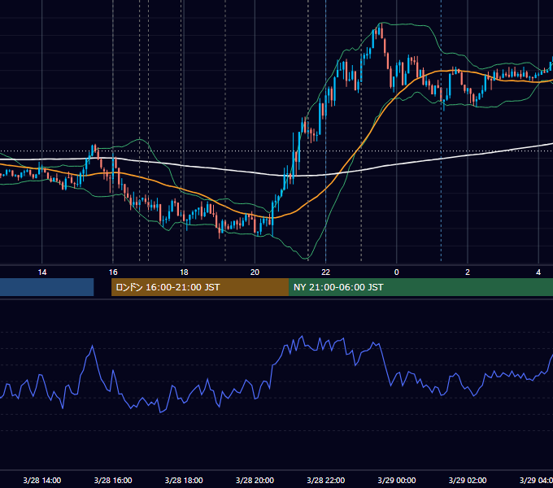
Task: Click the 14 hour label on chart axis
Action: [x=42, y=272]
